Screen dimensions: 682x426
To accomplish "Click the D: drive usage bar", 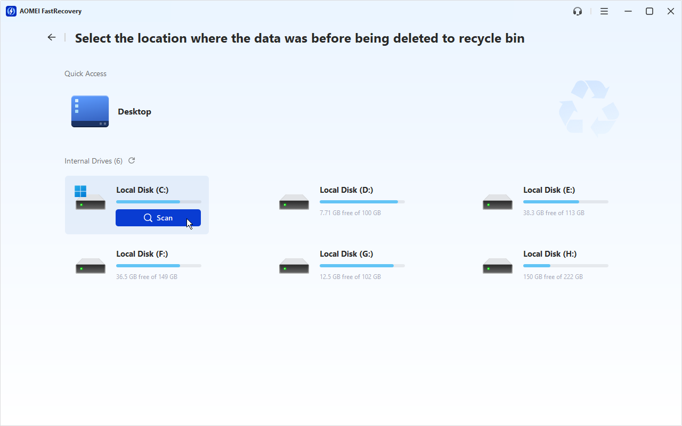I will click(362, 202).
